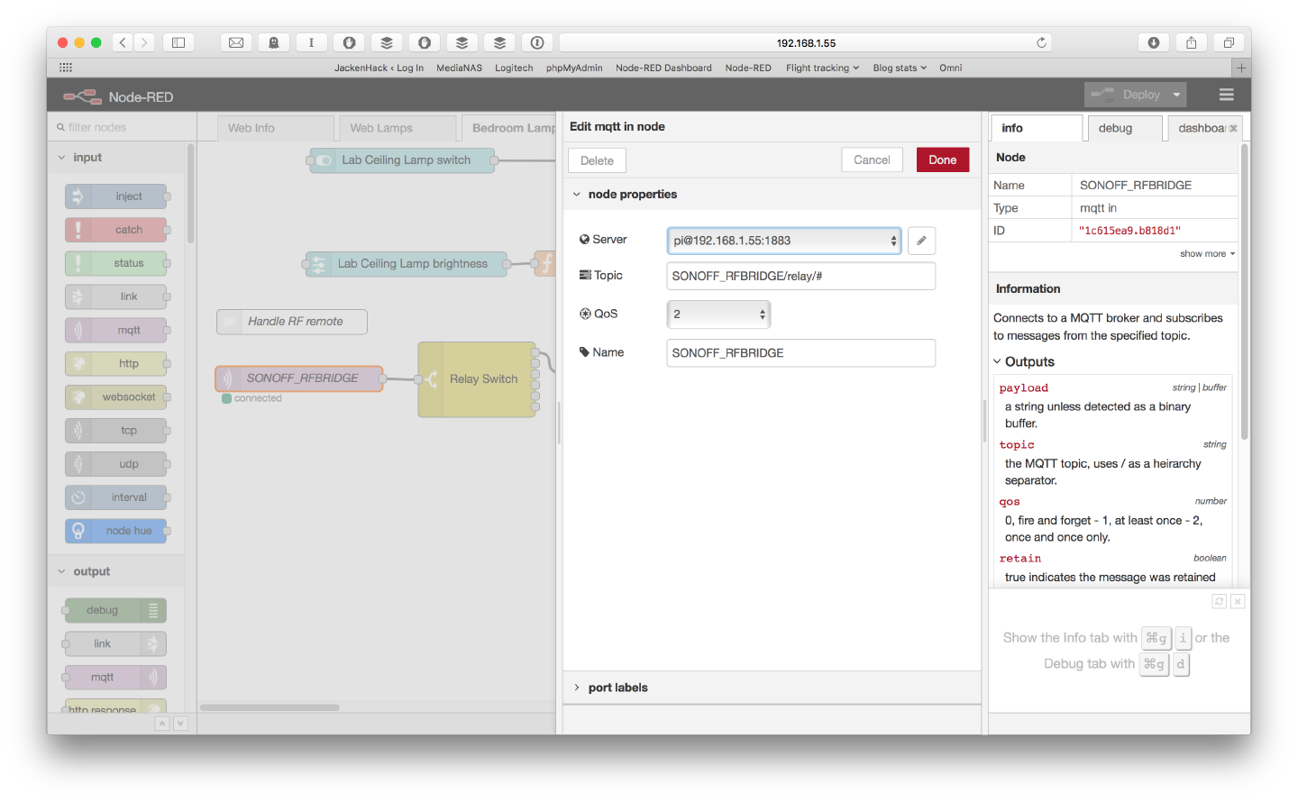This screenshot has width=1298, height=802.
Task: Pick the link input node in palette
Action: coord(116,296)
